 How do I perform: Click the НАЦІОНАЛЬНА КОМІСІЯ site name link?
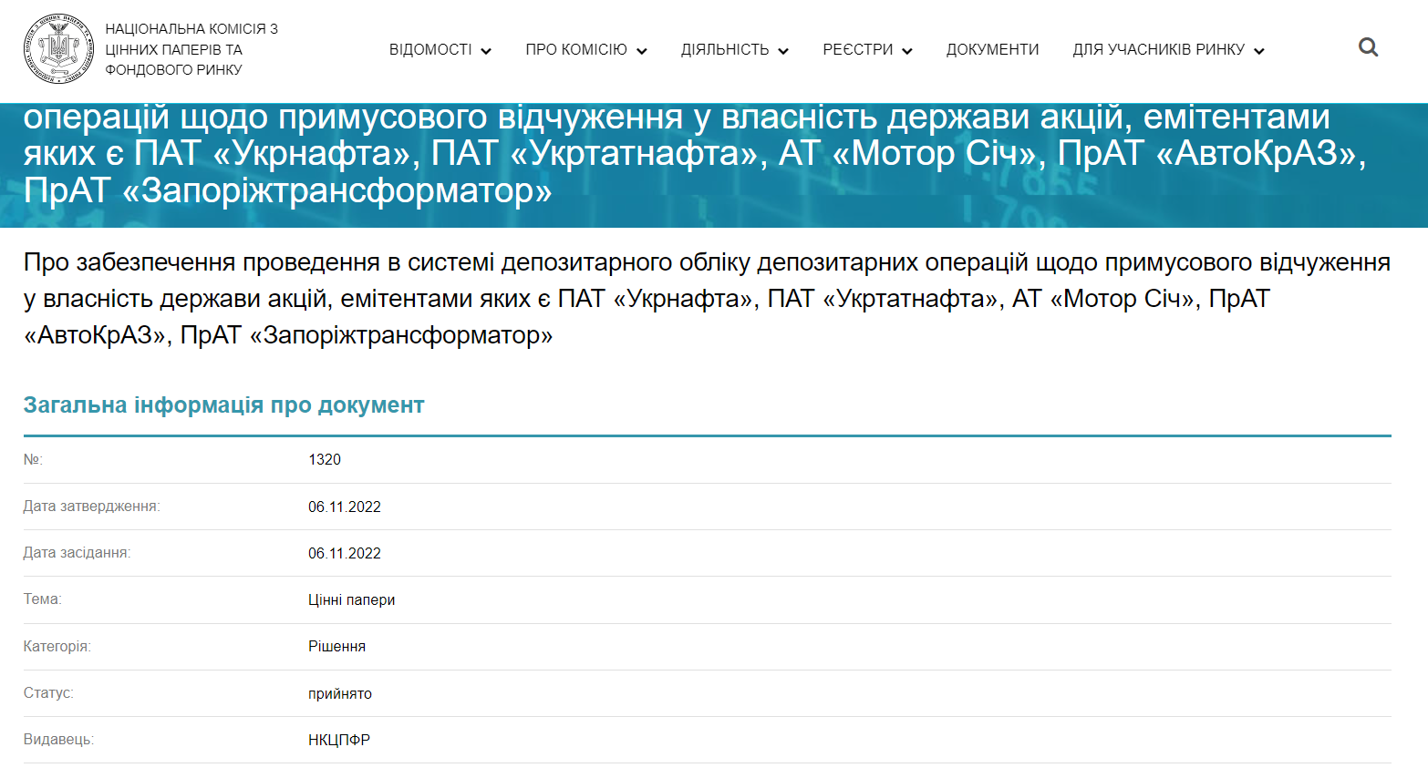point(191,49)
